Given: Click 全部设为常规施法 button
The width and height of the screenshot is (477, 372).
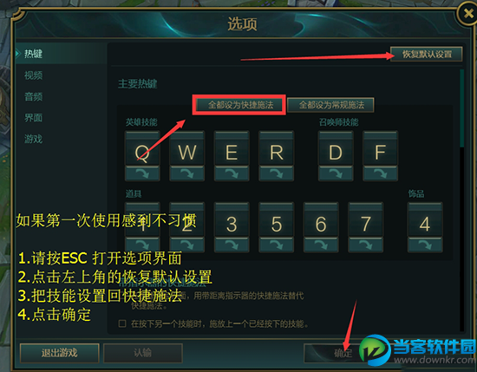Looking at the screenshot, I should click(331, 105).
